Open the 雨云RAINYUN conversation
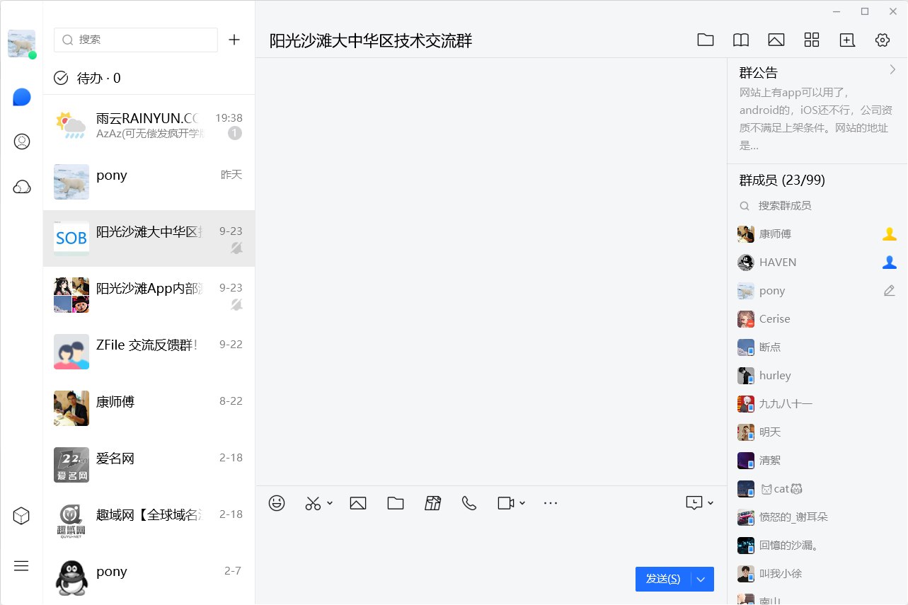 pyautogui.click(x=149, y=125)
